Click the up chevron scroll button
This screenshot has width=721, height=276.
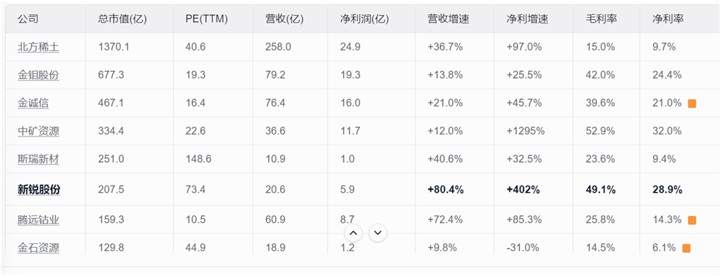pyautogui.click(x=353, y=233)
